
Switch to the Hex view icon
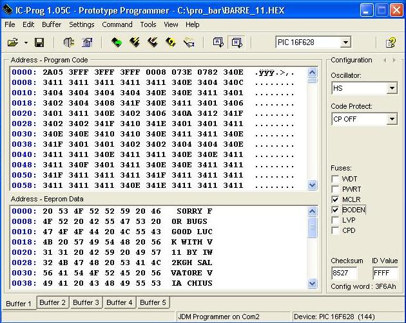click(237, 42)
